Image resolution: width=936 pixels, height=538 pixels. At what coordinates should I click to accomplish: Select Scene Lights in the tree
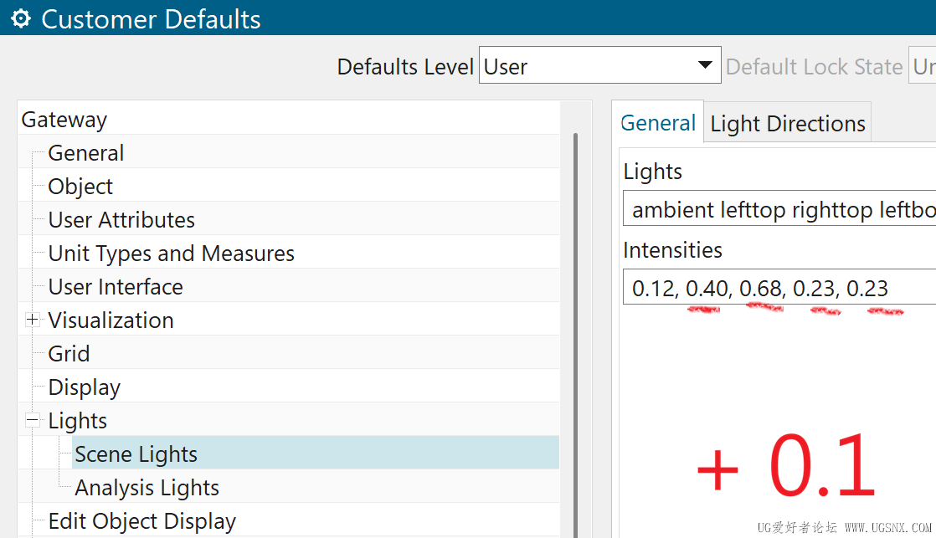[x=136, y=453]
